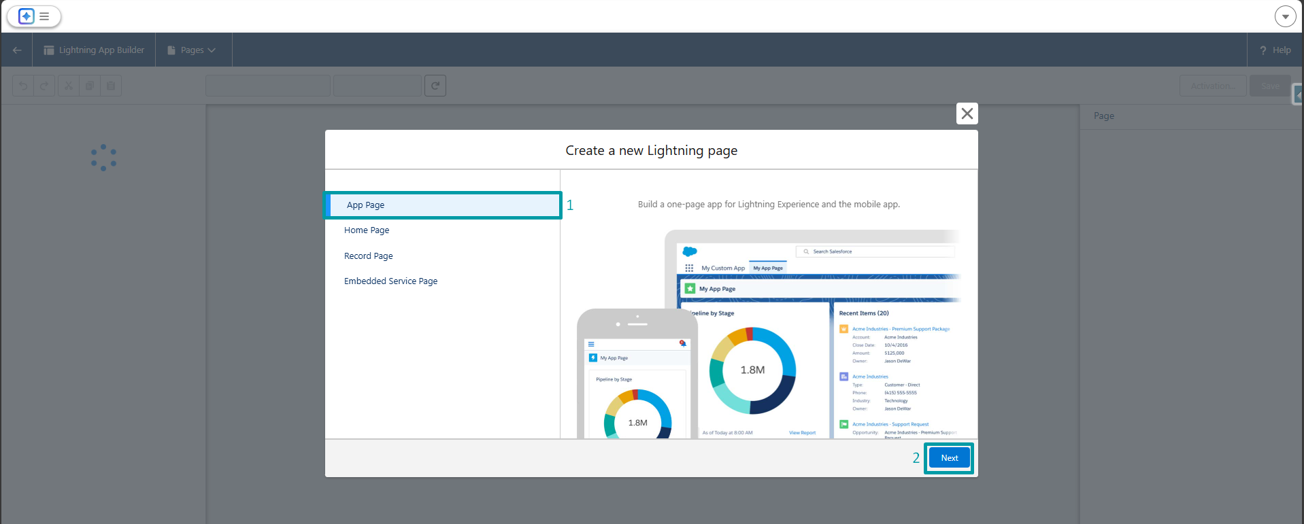Expand the collapsed right side panel arrow
This screenshot has width=1304, height=524.
[x=1298, y=95]
